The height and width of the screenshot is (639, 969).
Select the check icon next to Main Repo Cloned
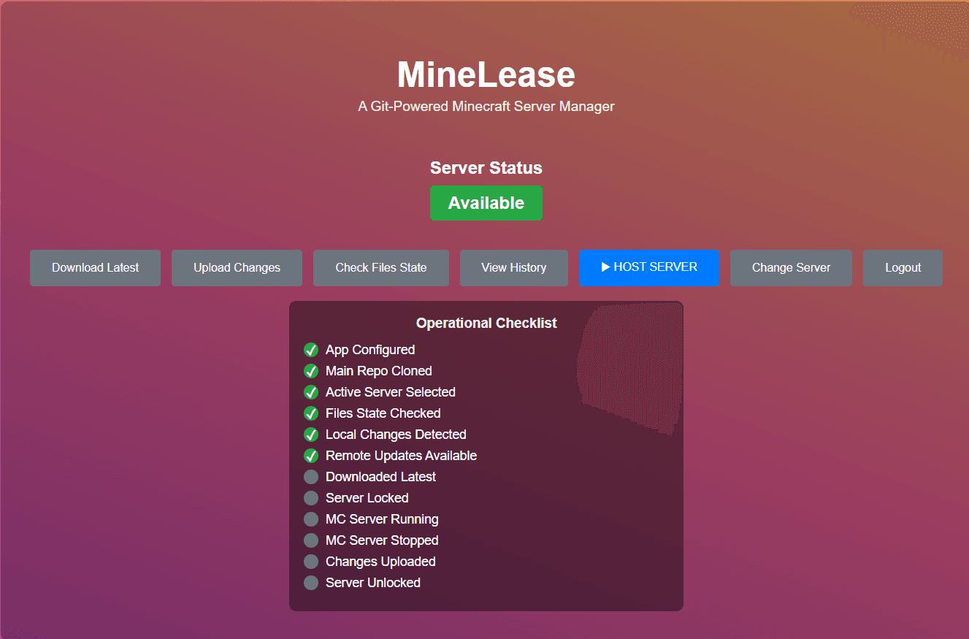pos(311,370)
